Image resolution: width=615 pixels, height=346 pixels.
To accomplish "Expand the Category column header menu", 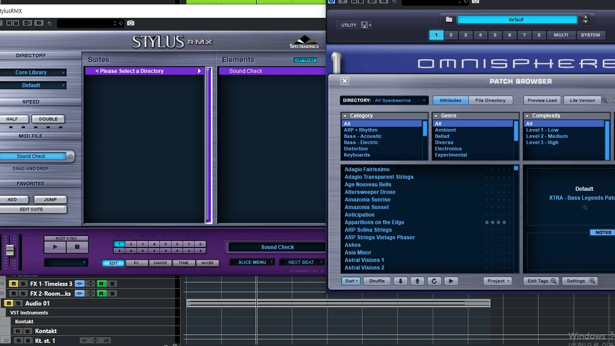I will [x=345, y=116].
